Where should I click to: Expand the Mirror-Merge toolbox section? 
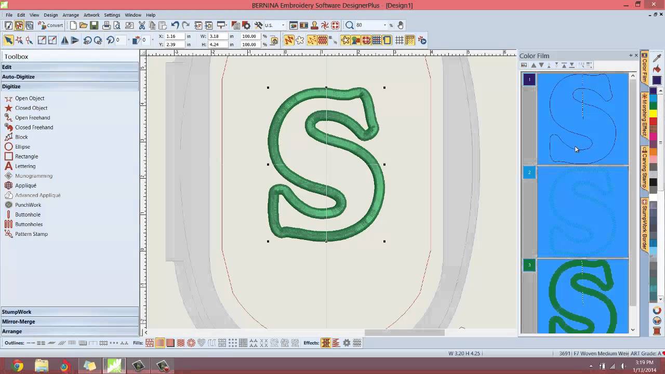70,322
